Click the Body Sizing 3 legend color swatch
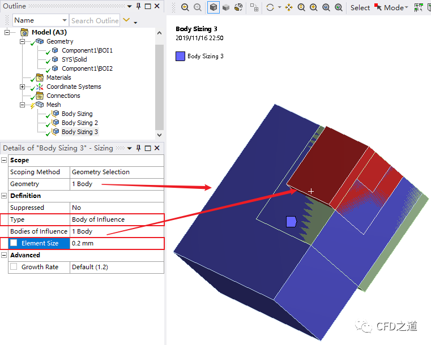This screenshot has height=345, width=431. (180, 56)
